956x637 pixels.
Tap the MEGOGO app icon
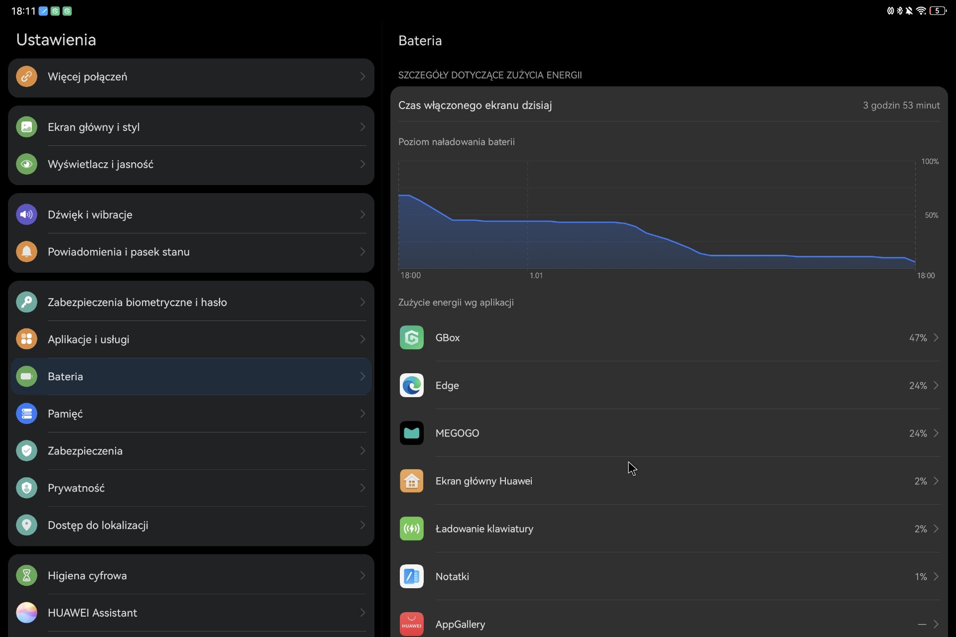[x=412, y=433]
